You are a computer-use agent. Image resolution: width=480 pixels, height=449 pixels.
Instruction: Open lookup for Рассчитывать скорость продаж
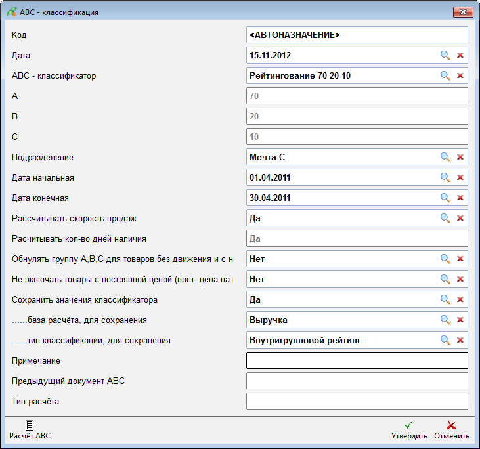[x=445, y=219]
